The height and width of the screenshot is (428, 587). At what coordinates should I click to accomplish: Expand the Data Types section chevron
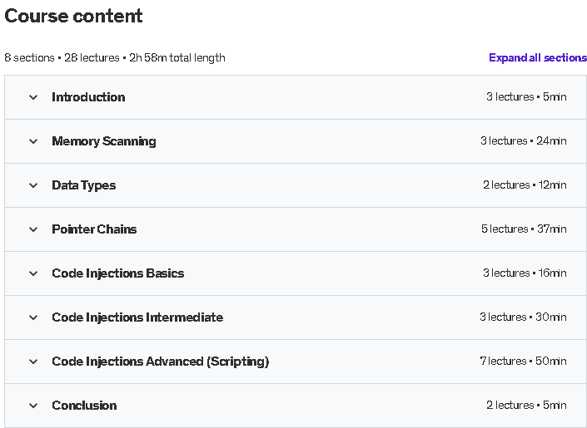[x=33, y=185]
